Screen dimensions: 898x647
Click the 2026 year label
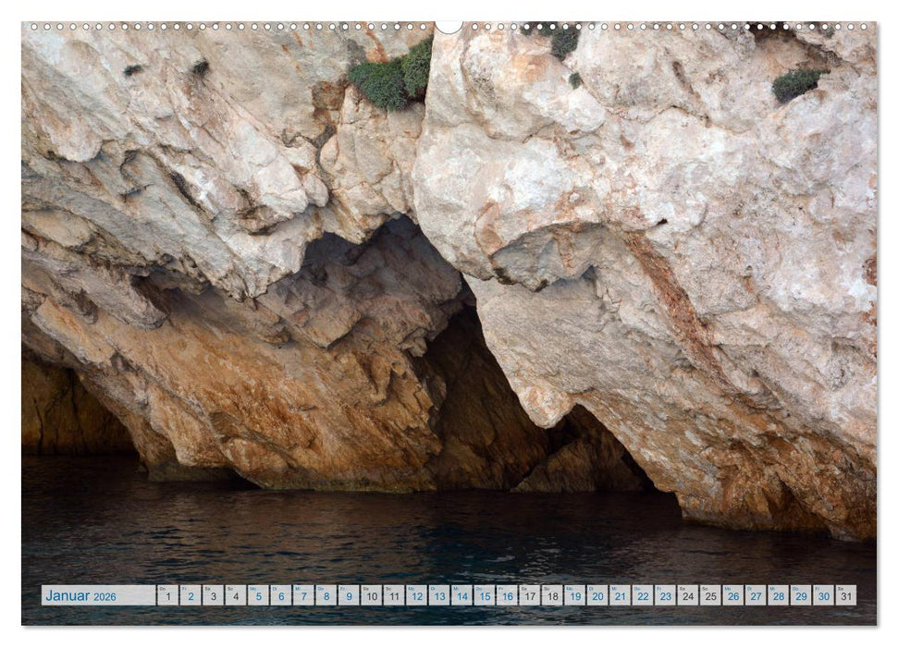pos(104,597)
